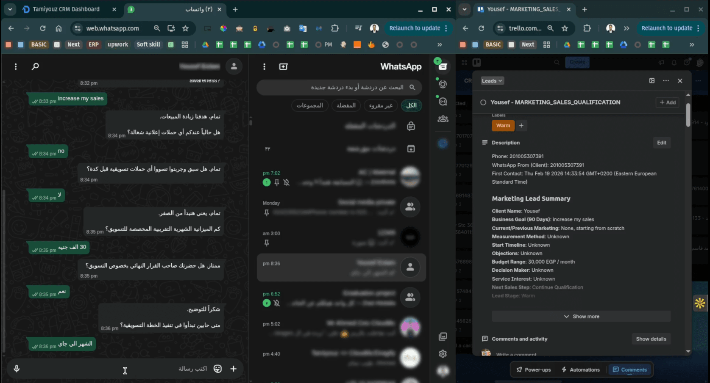
Task: Select the الكل chat filter
Action: click(x=411, y=105)
